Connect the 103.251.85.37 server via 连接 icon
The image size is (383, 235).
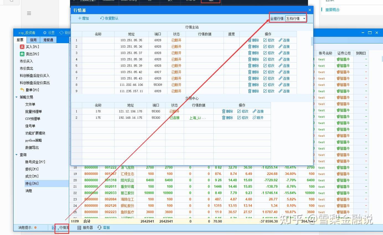tap(284, 53)
